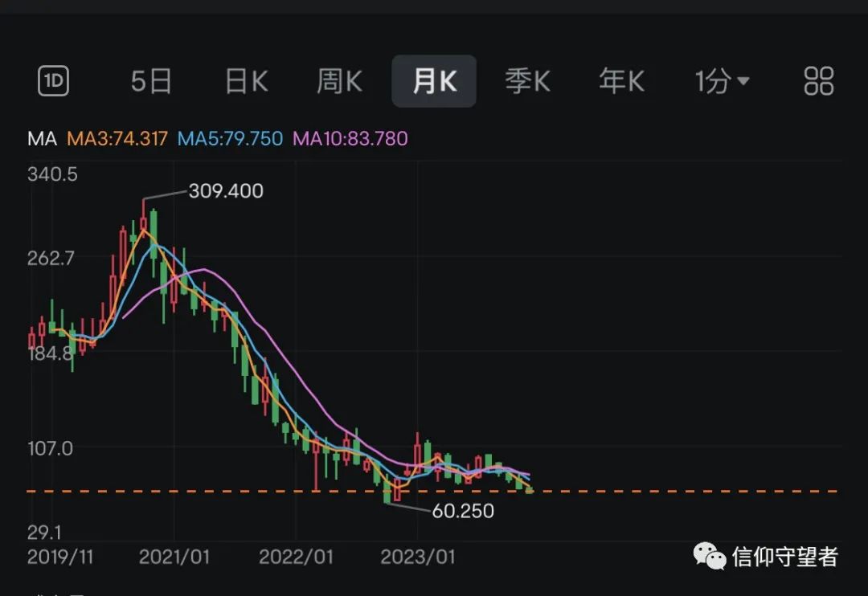Click the 2019/11 date axis label
This screenshot has height=596, width=868.
(59, 557)
